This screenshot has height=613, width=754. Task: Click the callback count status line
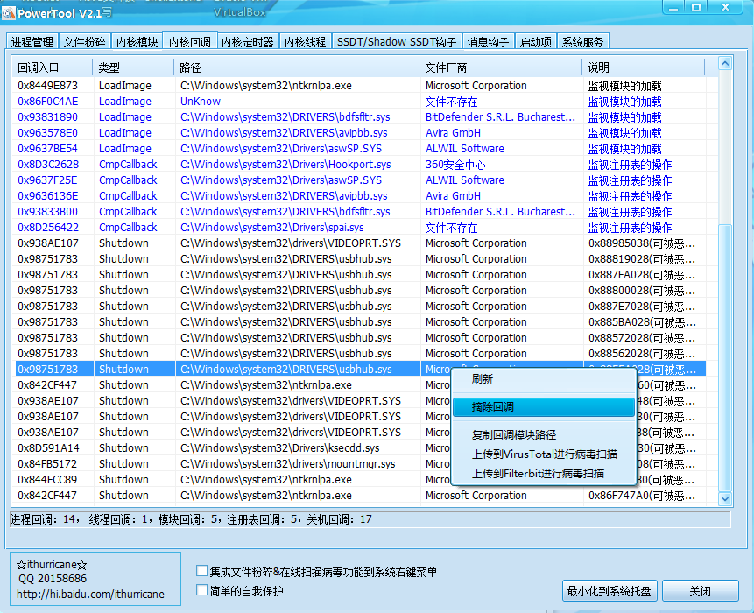pos(370,519)
